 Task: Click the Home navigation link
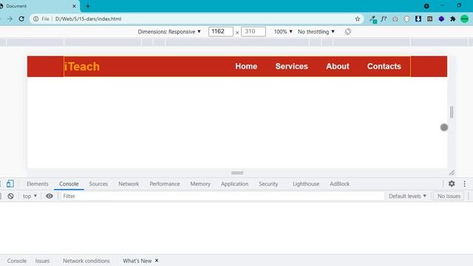point(246,66)
